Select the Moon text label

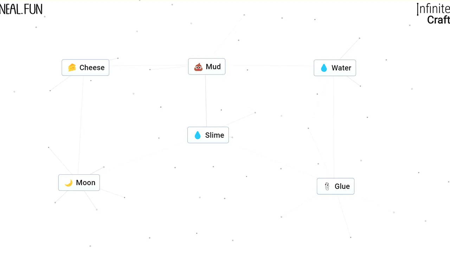pyautogui.click(x=85, y=183)
